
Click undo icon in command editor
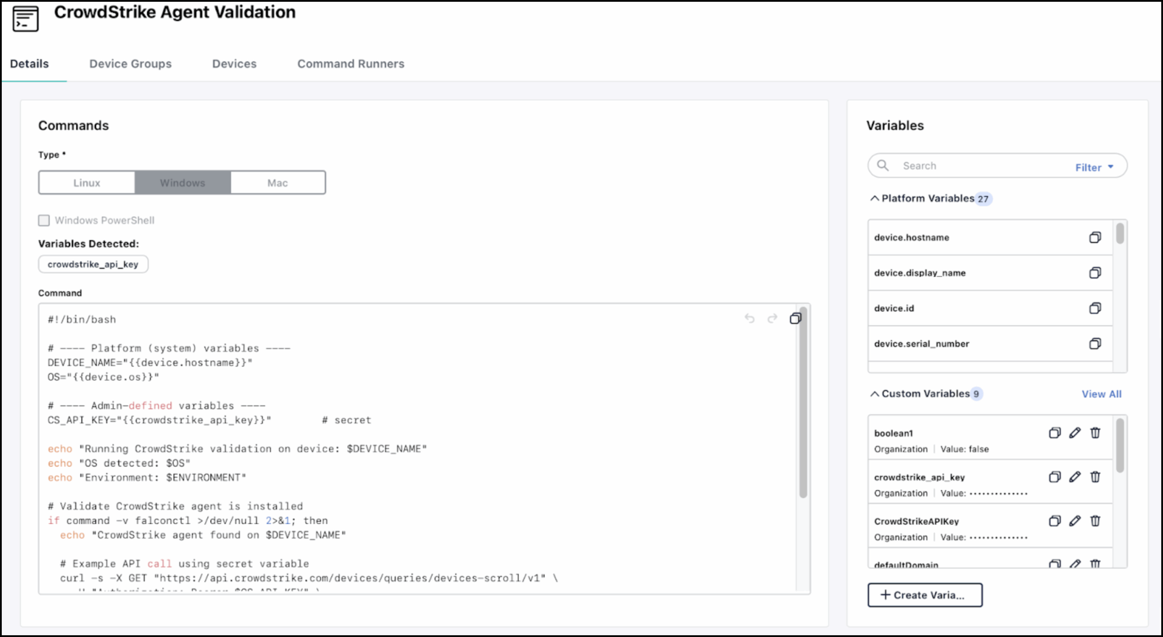(750, 318)
